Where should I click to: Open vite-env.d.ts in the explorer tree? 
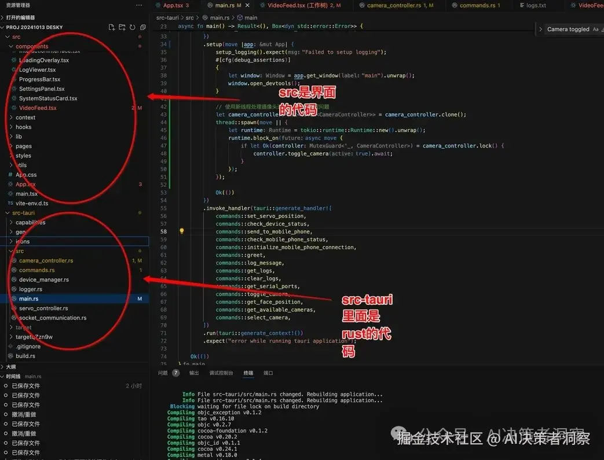32,203
